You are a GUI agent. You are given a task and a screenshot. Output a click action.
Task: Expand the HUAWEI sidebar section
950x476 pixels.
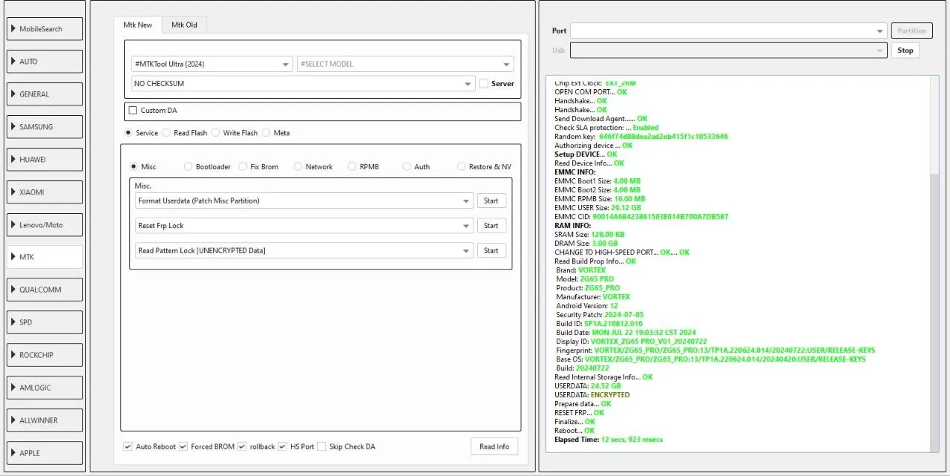pyautogui.click(x=45, y=160)
